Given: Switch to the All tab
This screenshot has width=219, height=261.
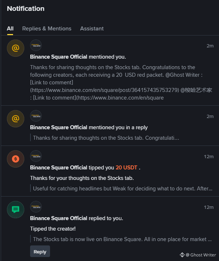Looking at the screenshot, I should pos(10,29).
